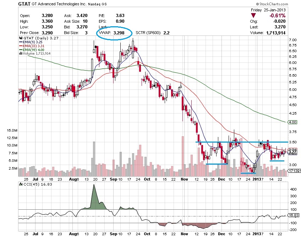Viewport: 301px width, 237px height.
Task: Click the P/E value 3.63
Action: (120, 16)
